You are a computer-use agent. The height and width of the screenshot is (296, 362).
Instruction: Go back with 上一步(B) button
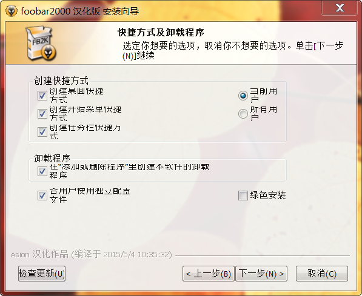click(209, 274)
